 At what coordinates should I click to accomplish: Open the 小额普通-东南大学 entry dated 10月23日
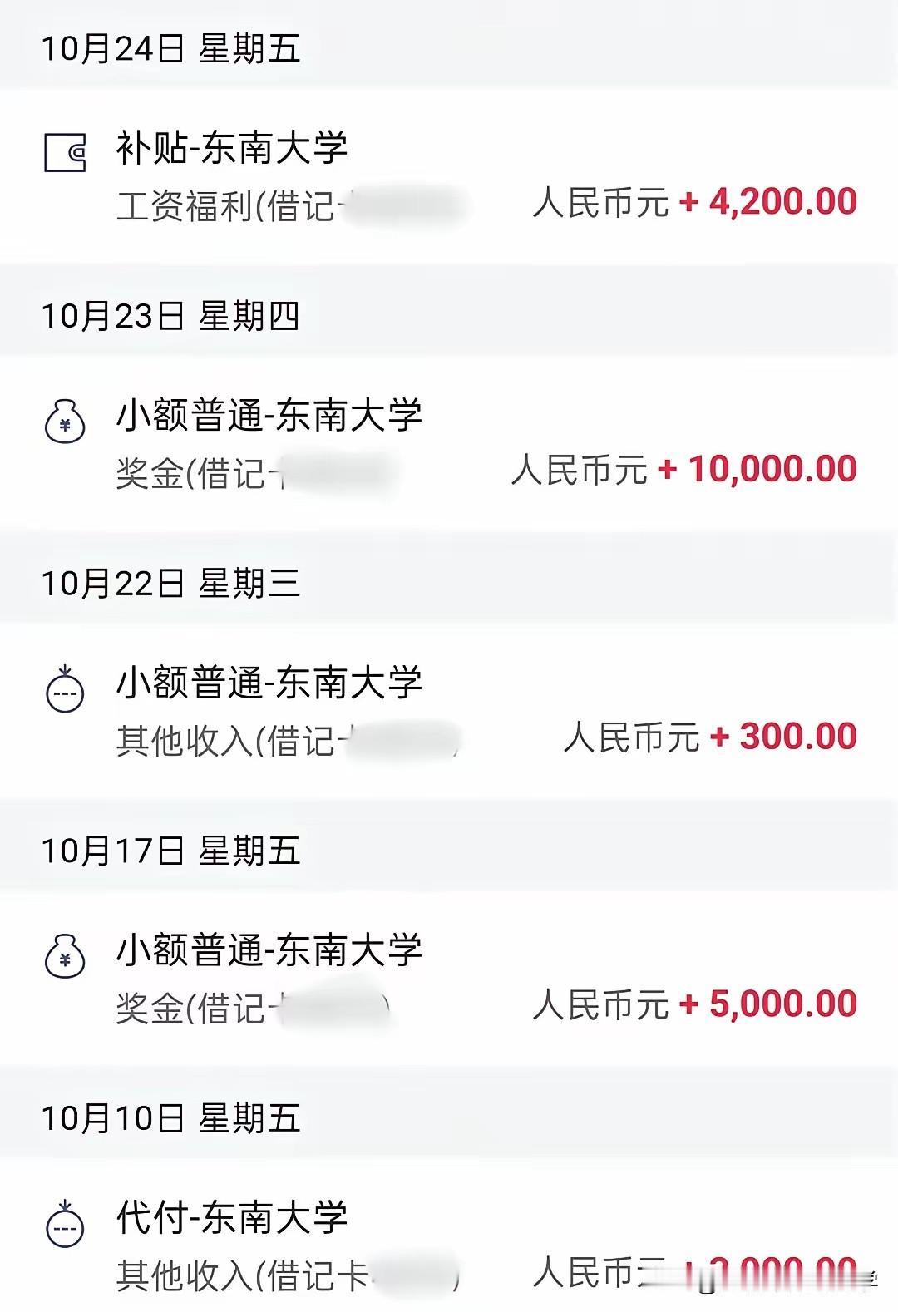[269, 416]
